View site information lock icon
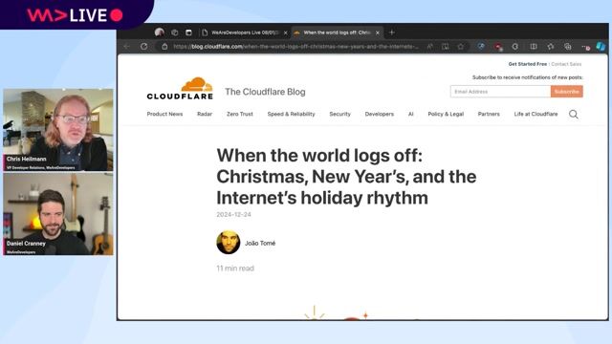The height and width of the screenshot is (344, 612). [164, 47]
